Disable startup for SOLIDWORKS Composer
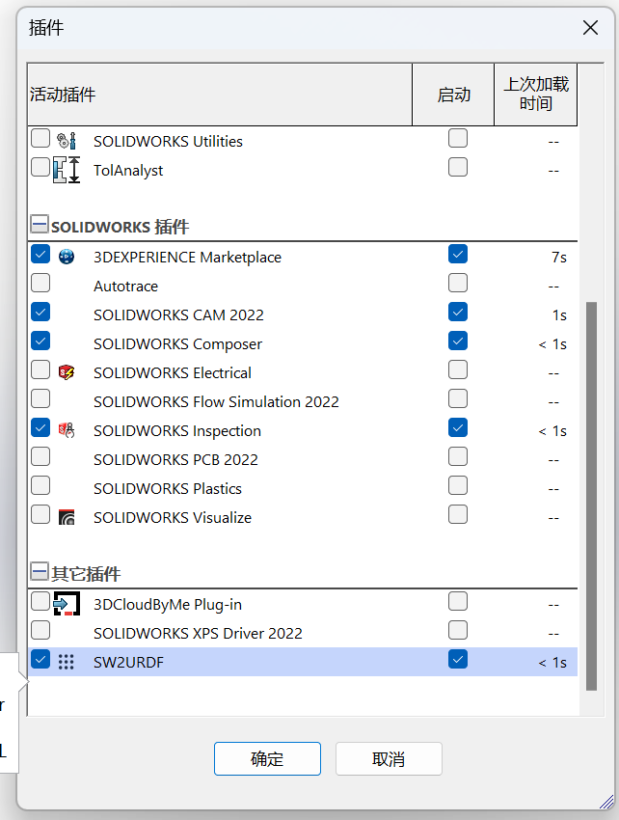The width and height of the screenshot is (619, 820). click(458, 341)
